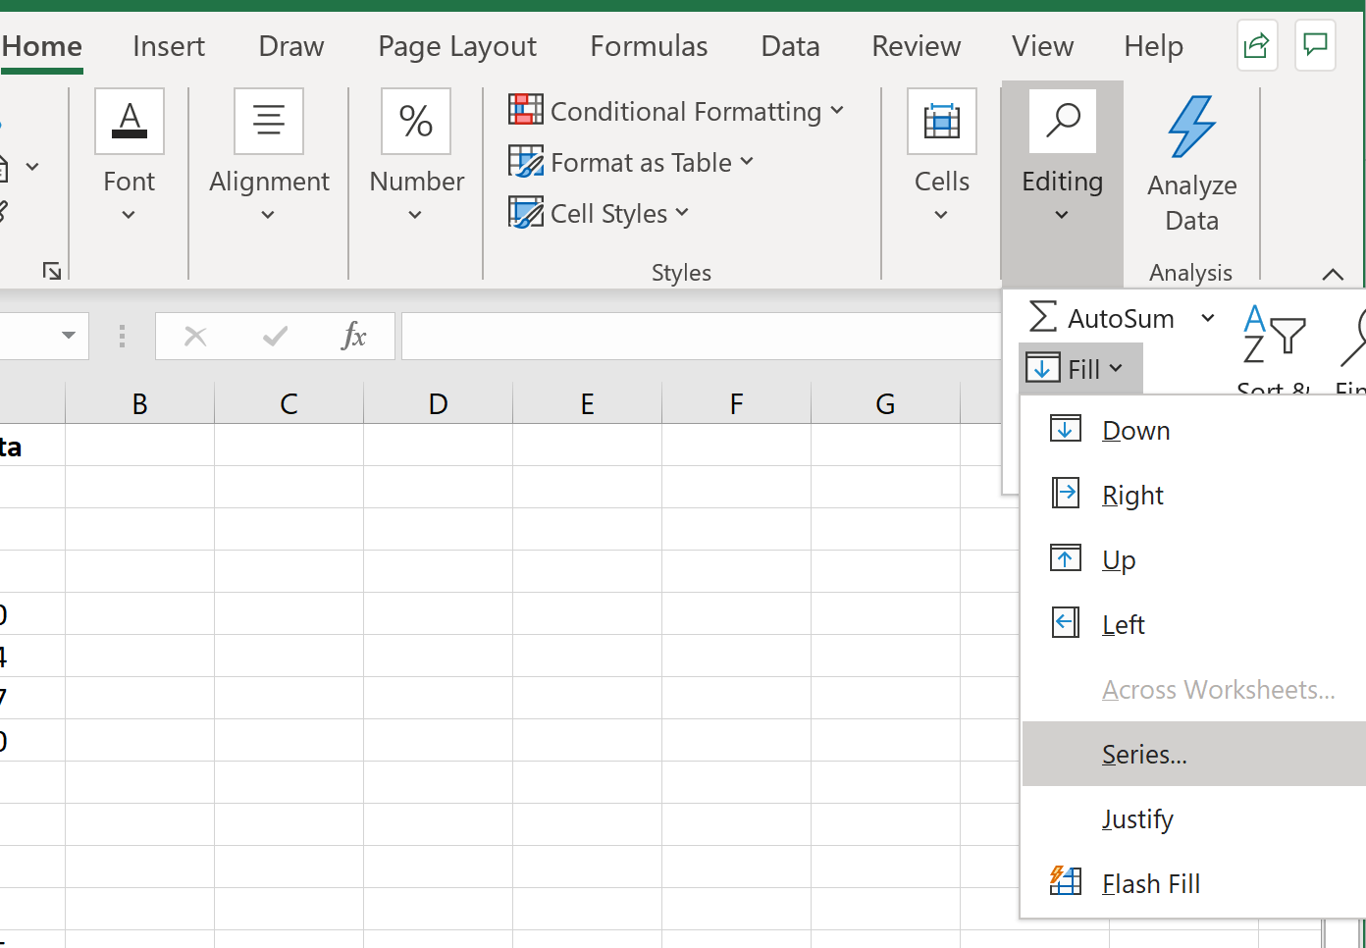Select column B header
This screenshot has height=948, width=1366.
139,403
